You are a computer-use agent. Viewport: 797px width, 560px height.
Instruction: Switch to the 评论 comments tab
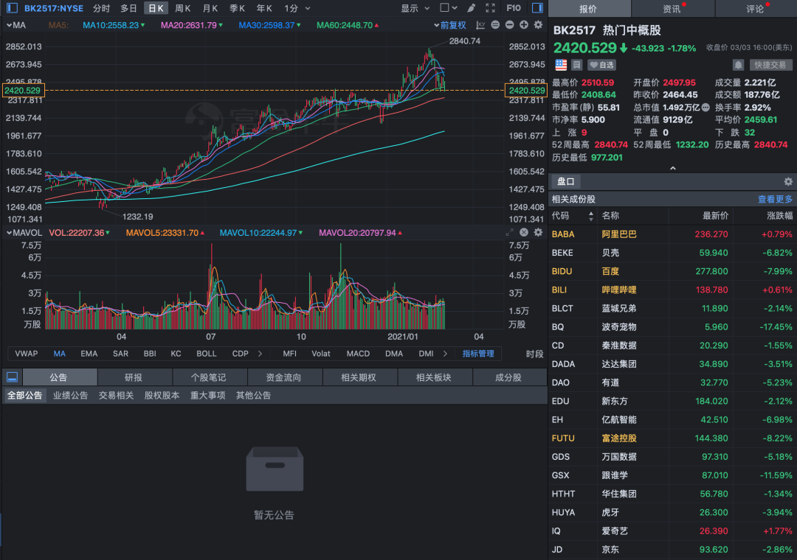pos(756,9)
